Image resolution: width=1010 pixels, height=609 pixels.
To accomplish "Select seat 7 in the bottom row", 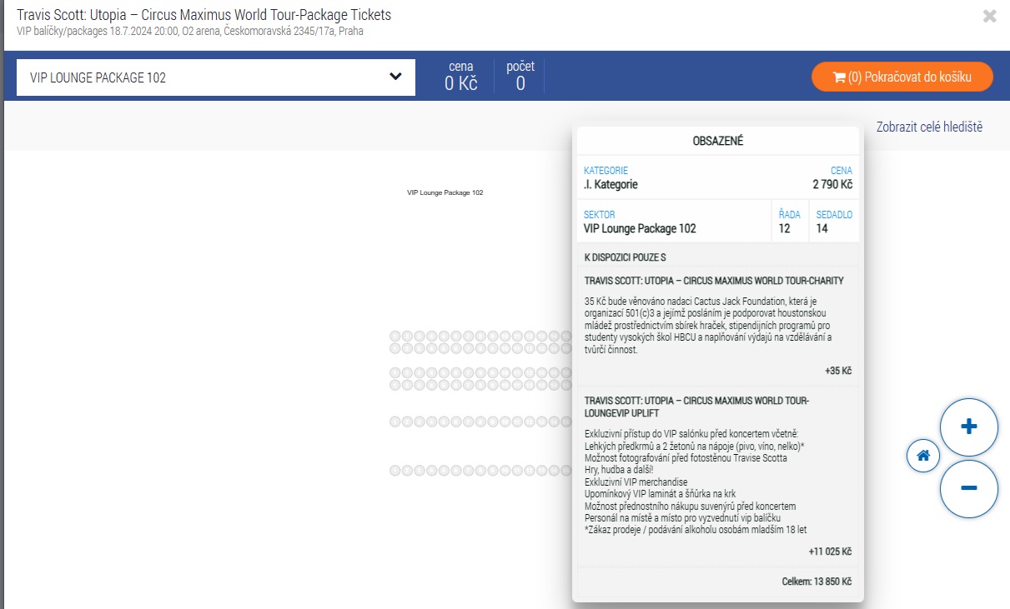I will pyautogui.click(x=470, y=472).
